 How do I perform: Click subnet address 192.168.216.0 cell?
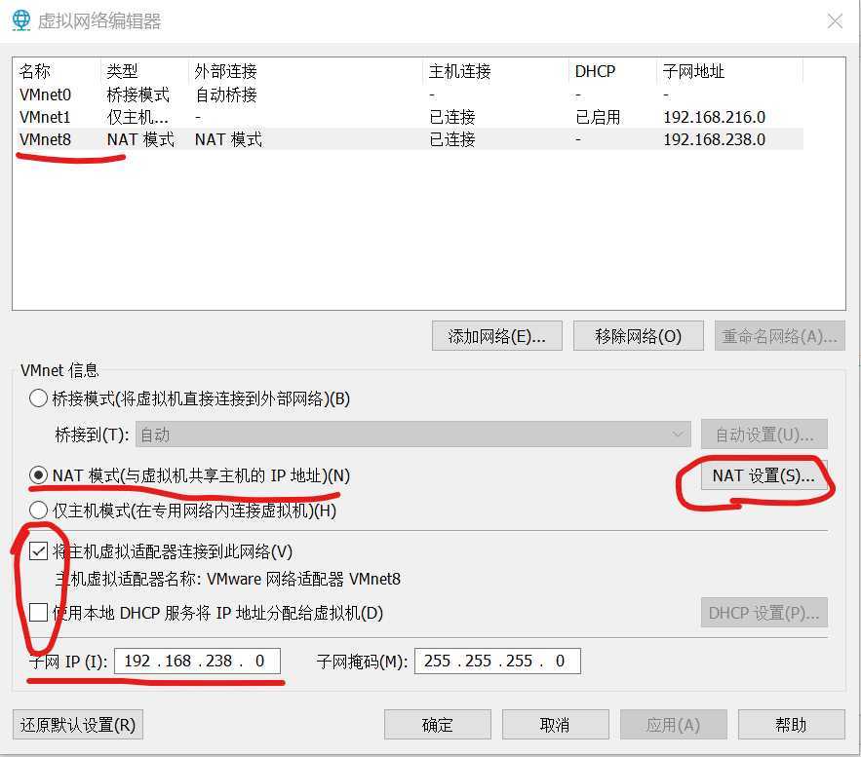coord(715,117)
